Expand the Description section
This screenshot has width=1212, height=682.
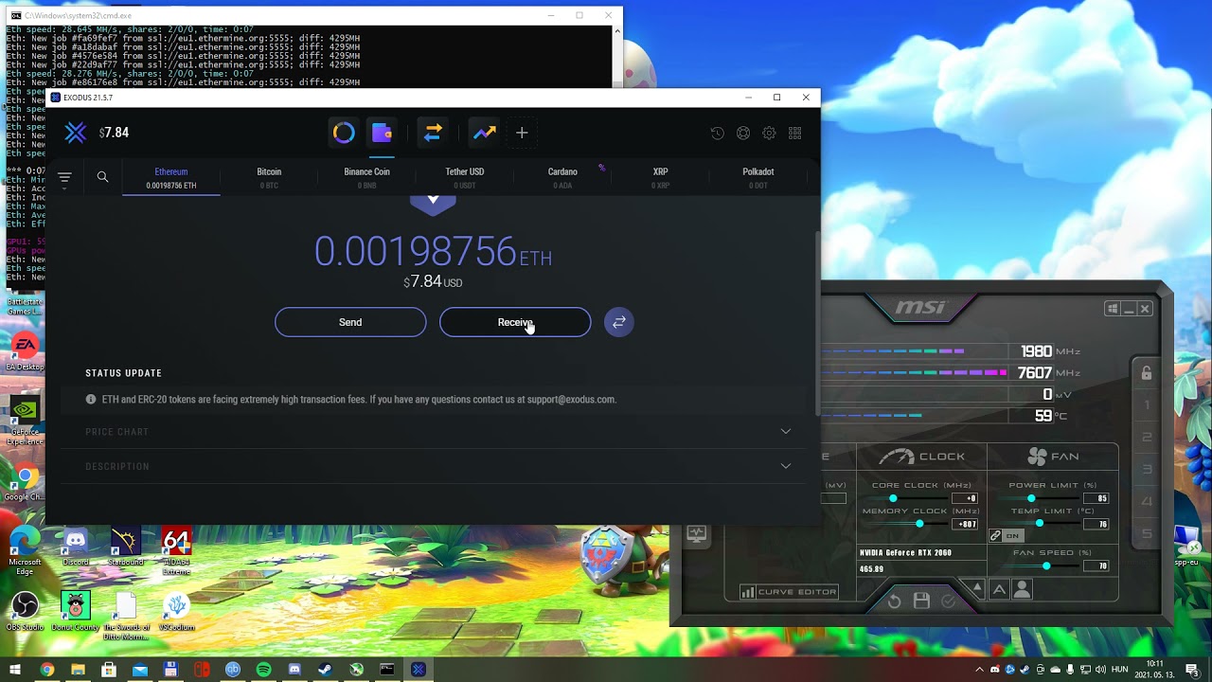coord(785,466)
